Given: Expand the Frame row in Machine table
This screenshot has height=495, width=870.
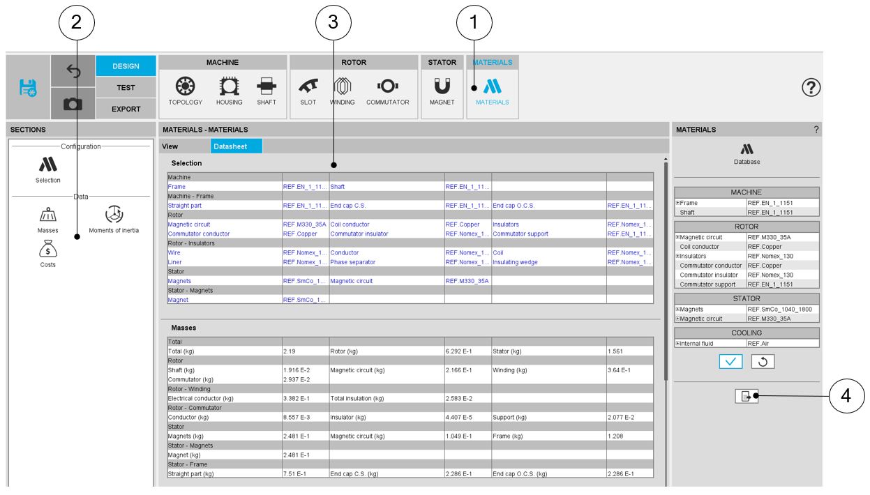Looking at the screenshot, I should (678, 203).
